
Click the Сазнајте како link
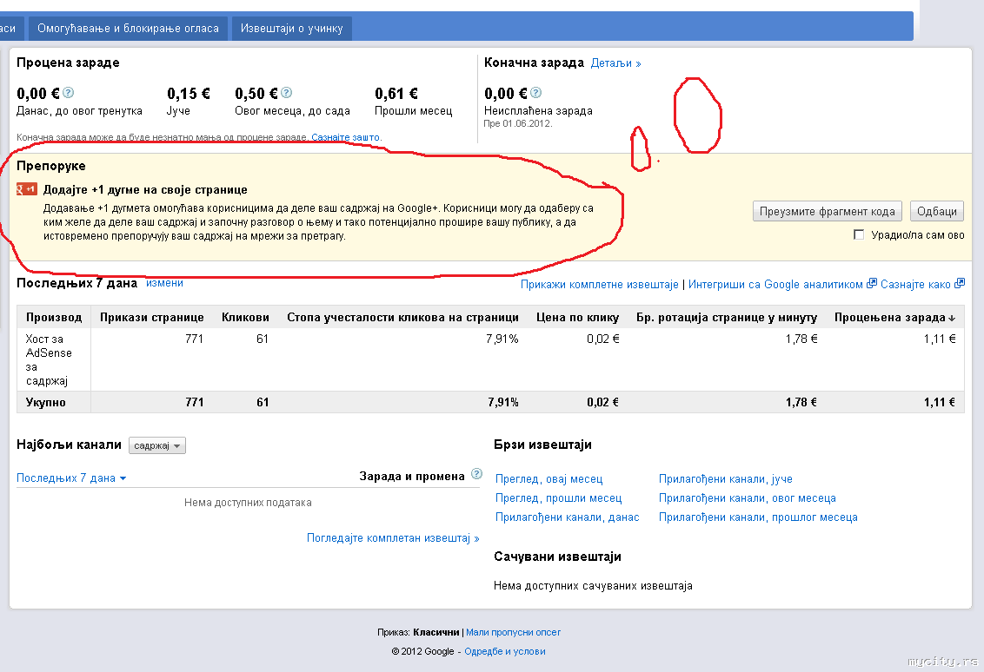point(915,284)
